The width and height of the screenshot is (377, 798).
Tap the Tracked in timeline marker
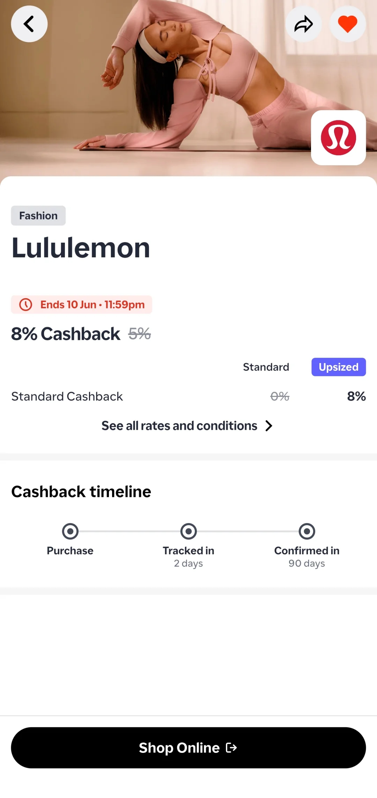click(188, 532)
